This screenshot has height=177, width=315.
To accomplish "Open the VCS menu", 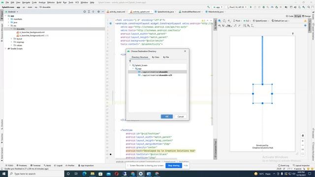I will (x=77, y=2).
